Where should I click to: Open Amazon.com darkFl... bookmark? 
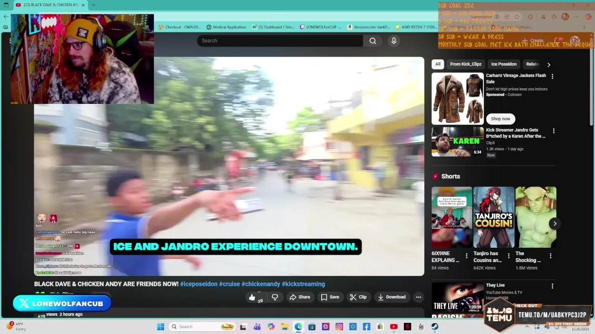click(x=369, y=27)
